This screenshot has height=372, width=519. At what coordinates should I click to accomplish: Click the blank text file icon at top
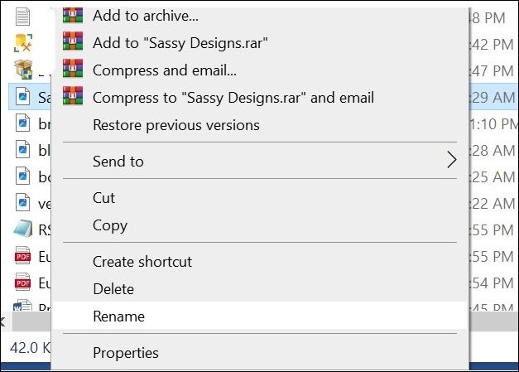pyautogui.click(x=23, y=14)
